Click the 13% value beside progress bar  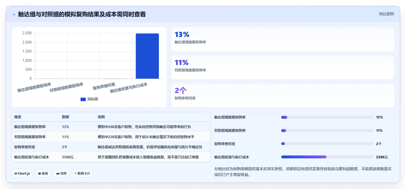380,117
